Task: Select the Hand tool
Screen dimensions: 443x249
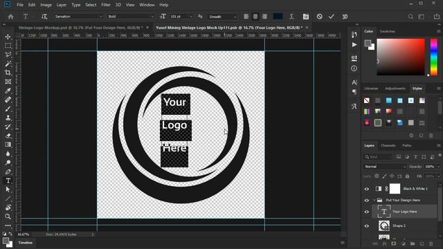Action: pyautogui.click(x=8, y=207)
